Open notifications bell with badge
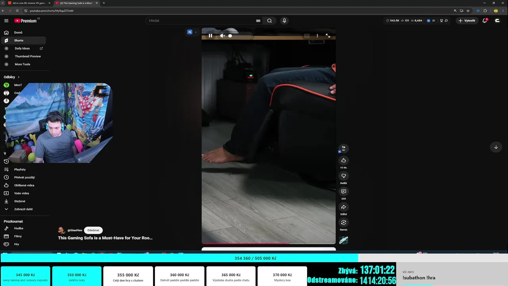Image resolution: width=508 pixels, height=286 pixels. [x=485, y=21]
